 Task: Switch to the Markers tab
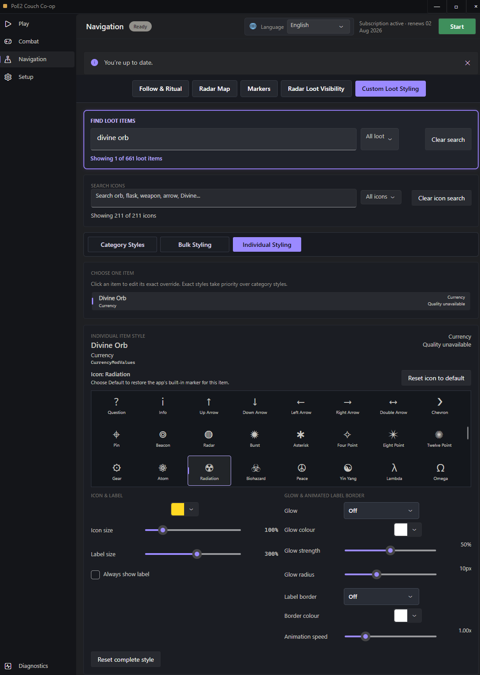(x=259, y=89)
